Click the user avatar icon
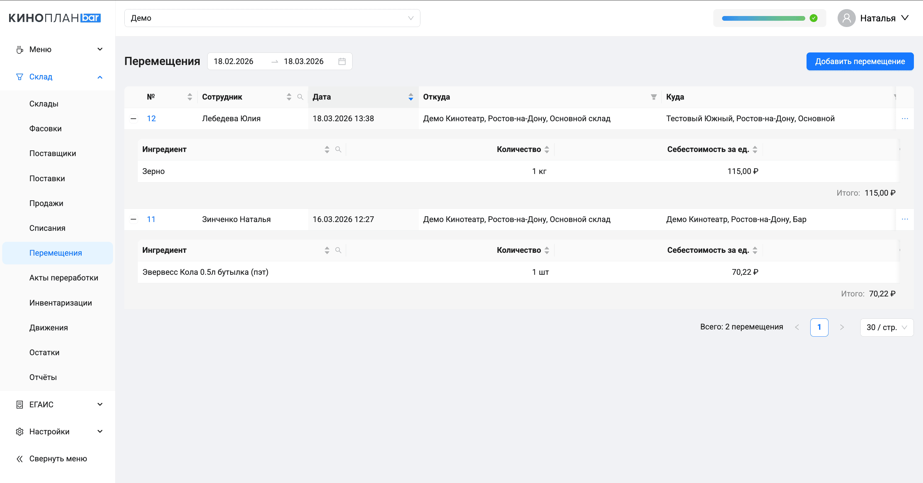The height and width of the screenshot is (483, 923). [x=846, y=18]
